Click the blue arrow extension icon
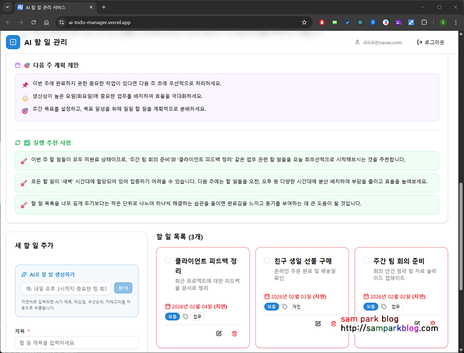464x353 pixels. 411,22
